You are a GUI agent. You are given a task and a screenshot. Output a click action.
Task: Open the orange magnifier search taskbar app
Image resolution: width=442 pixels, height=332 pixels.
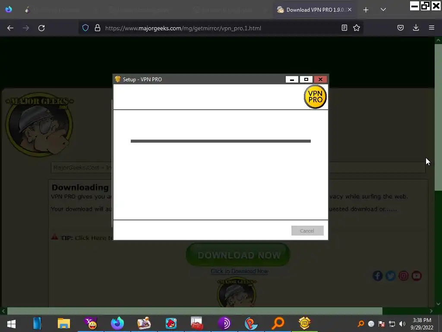pos(278,323)
